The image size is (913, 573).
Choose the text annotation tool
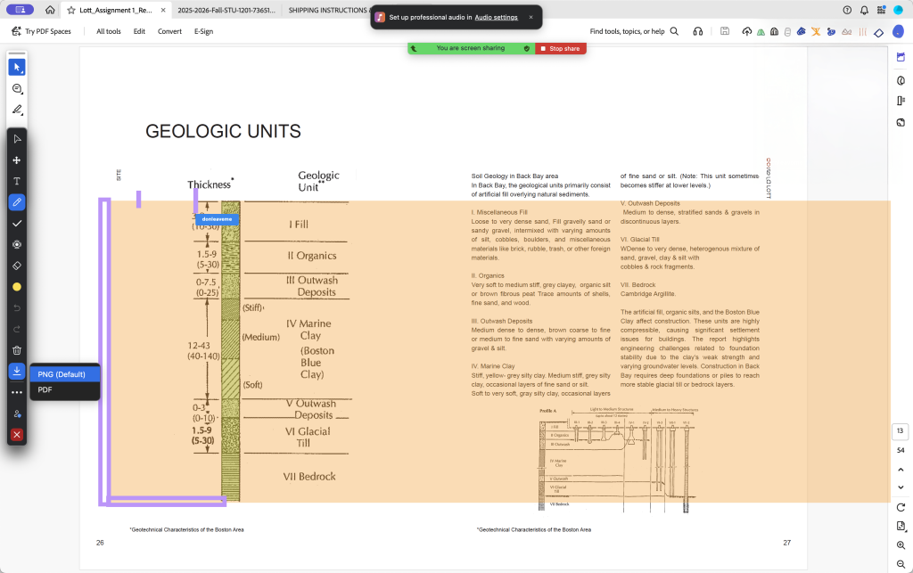tap(17, 181)
